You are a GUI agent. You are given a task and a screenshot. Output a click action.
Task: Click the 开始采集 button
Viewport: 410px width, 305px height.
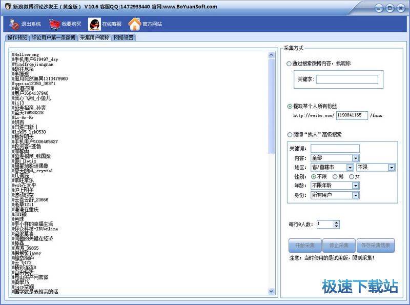[x=305, y=246]
